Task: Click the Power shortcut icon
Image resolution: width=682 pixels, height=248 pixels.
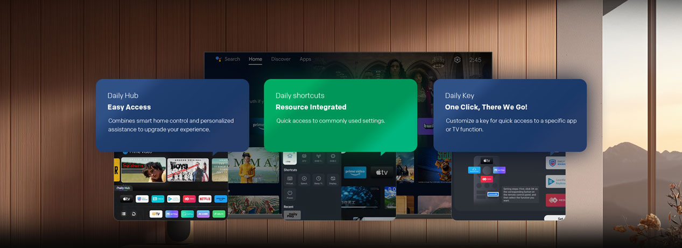Action: click(290, 195)
